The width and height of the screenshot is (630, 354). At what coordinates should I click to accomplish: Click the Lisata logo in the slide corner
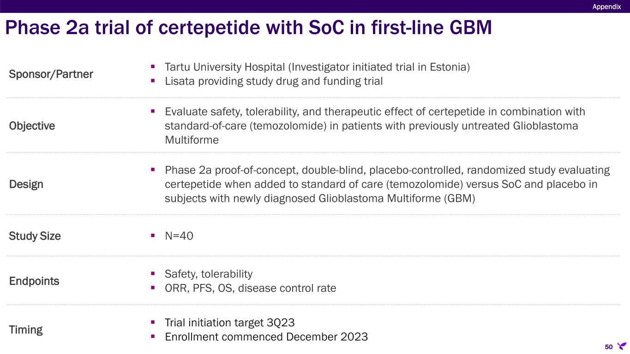pyautogui.click(x=621, y=346)
